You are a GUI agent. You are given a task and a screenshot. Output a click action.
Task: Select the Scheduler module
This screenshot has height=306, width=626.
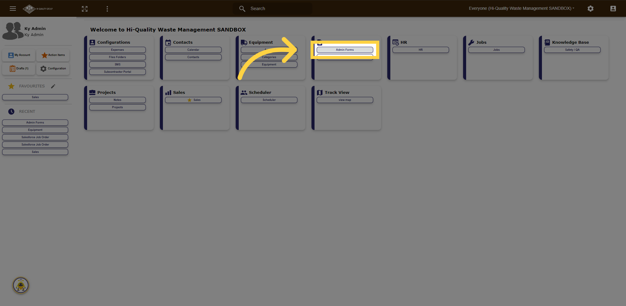pyautogui.click(x=269, y=100)
